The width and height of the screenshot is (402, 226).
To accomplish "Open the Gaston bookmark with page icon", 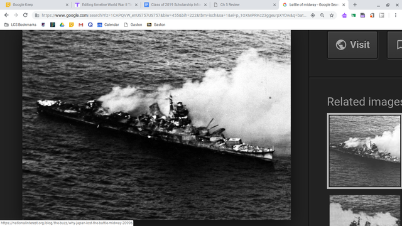I will point(133,24).
